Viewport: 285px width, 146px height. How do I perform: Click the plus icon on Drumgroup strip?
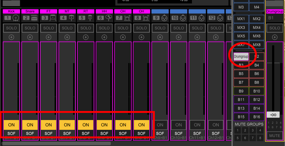pos(275,37)
